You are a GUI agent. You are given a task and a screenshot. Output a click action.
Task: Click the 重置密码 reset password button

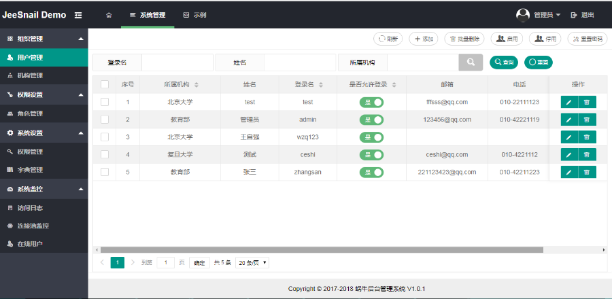(x=588, y=39)
